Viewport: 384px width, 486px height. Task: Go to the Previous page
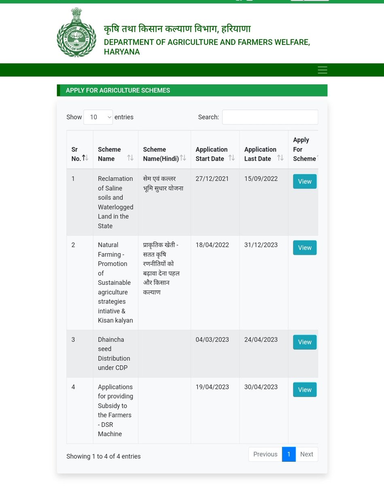click(265, 454)
